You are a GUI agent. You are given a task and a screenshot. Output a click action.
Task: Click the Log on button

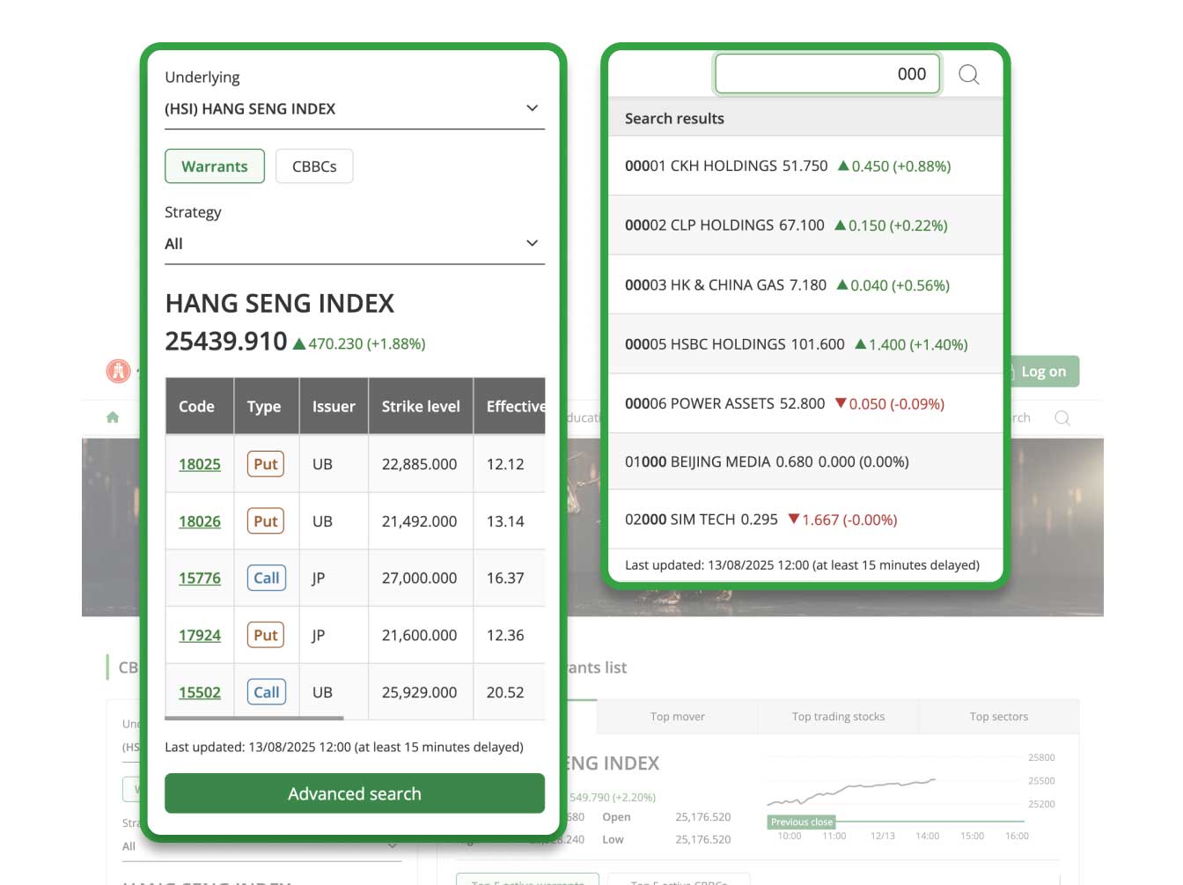pyautogui.click(x=1044, y=372)
